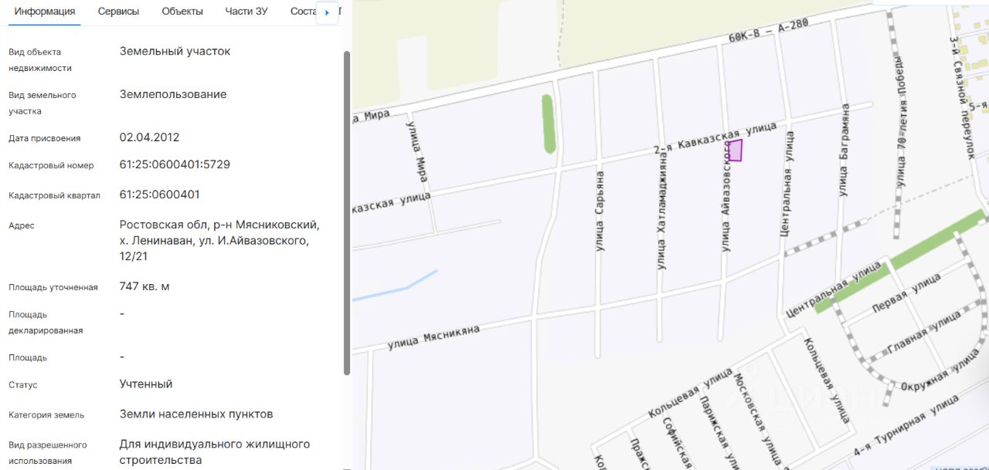Click the Категория земель label
The image size is (989, 470).
click(46, 415)
